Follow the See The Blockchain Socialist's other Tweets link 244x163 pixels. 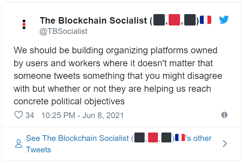(119, 144)
